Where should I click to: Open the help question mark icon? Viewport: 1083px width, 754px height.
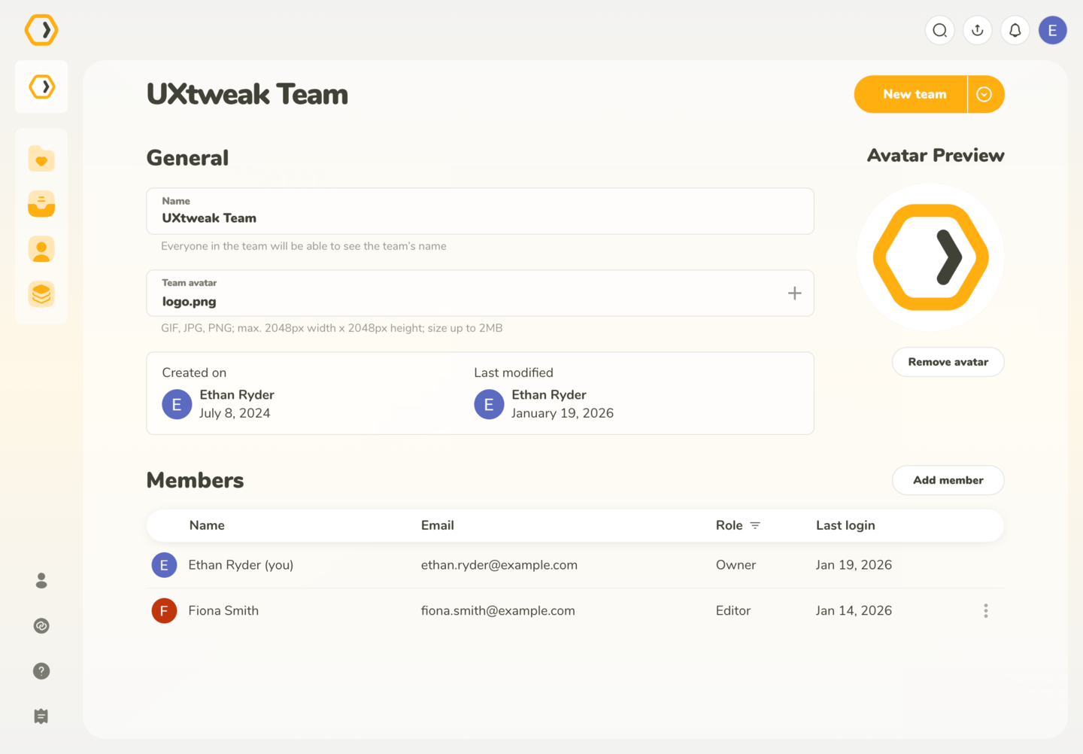[41, 670]
